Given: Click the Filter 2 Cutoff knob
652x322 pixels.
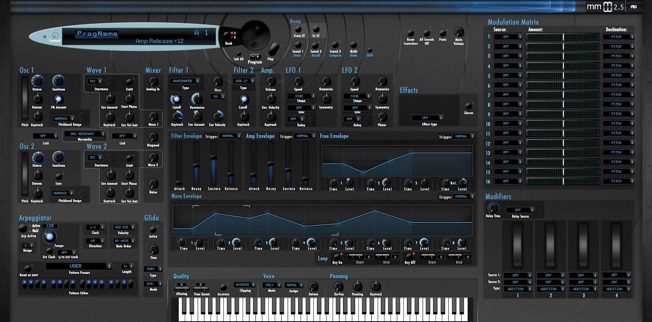Looking at the screenshot, I should [x=243, y=99].
